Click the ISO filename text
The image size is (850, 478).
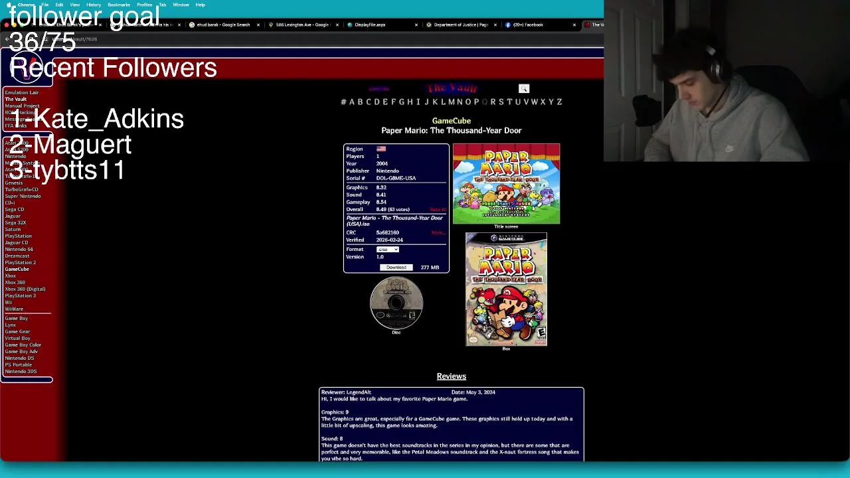coord(394,220)
